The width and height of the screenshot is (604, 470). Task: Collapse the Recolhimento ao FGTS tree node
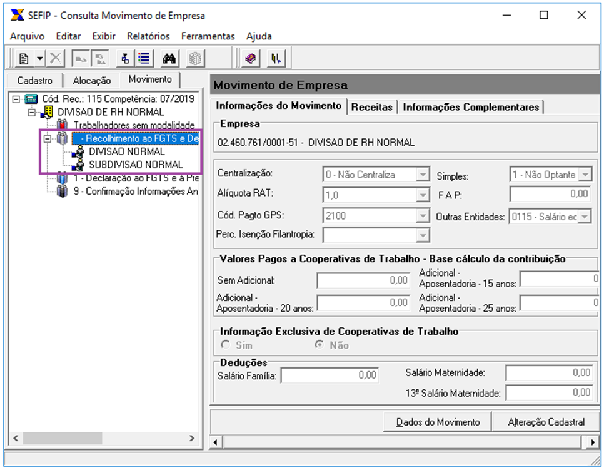[48, 139]
